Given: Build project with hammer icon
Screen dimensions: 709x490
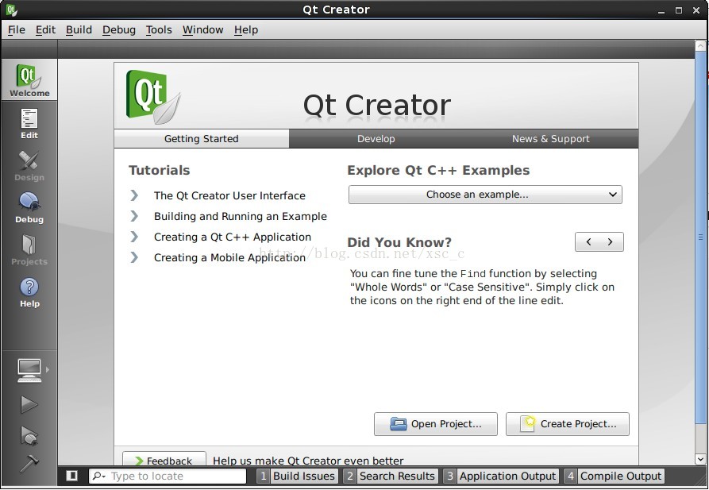Looking at the screenshot, I should [29, 463].
